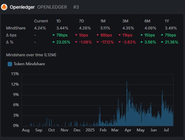Screen dimensions: 185x140
Task: Click the 15bps change value
Action: pyautogui.click(x=150, y=35)
